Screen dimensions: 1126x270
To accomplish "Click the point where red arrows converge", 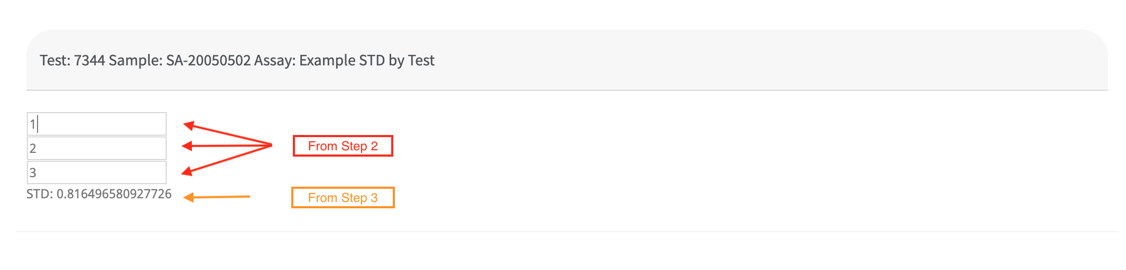I will tap(271, 145).
